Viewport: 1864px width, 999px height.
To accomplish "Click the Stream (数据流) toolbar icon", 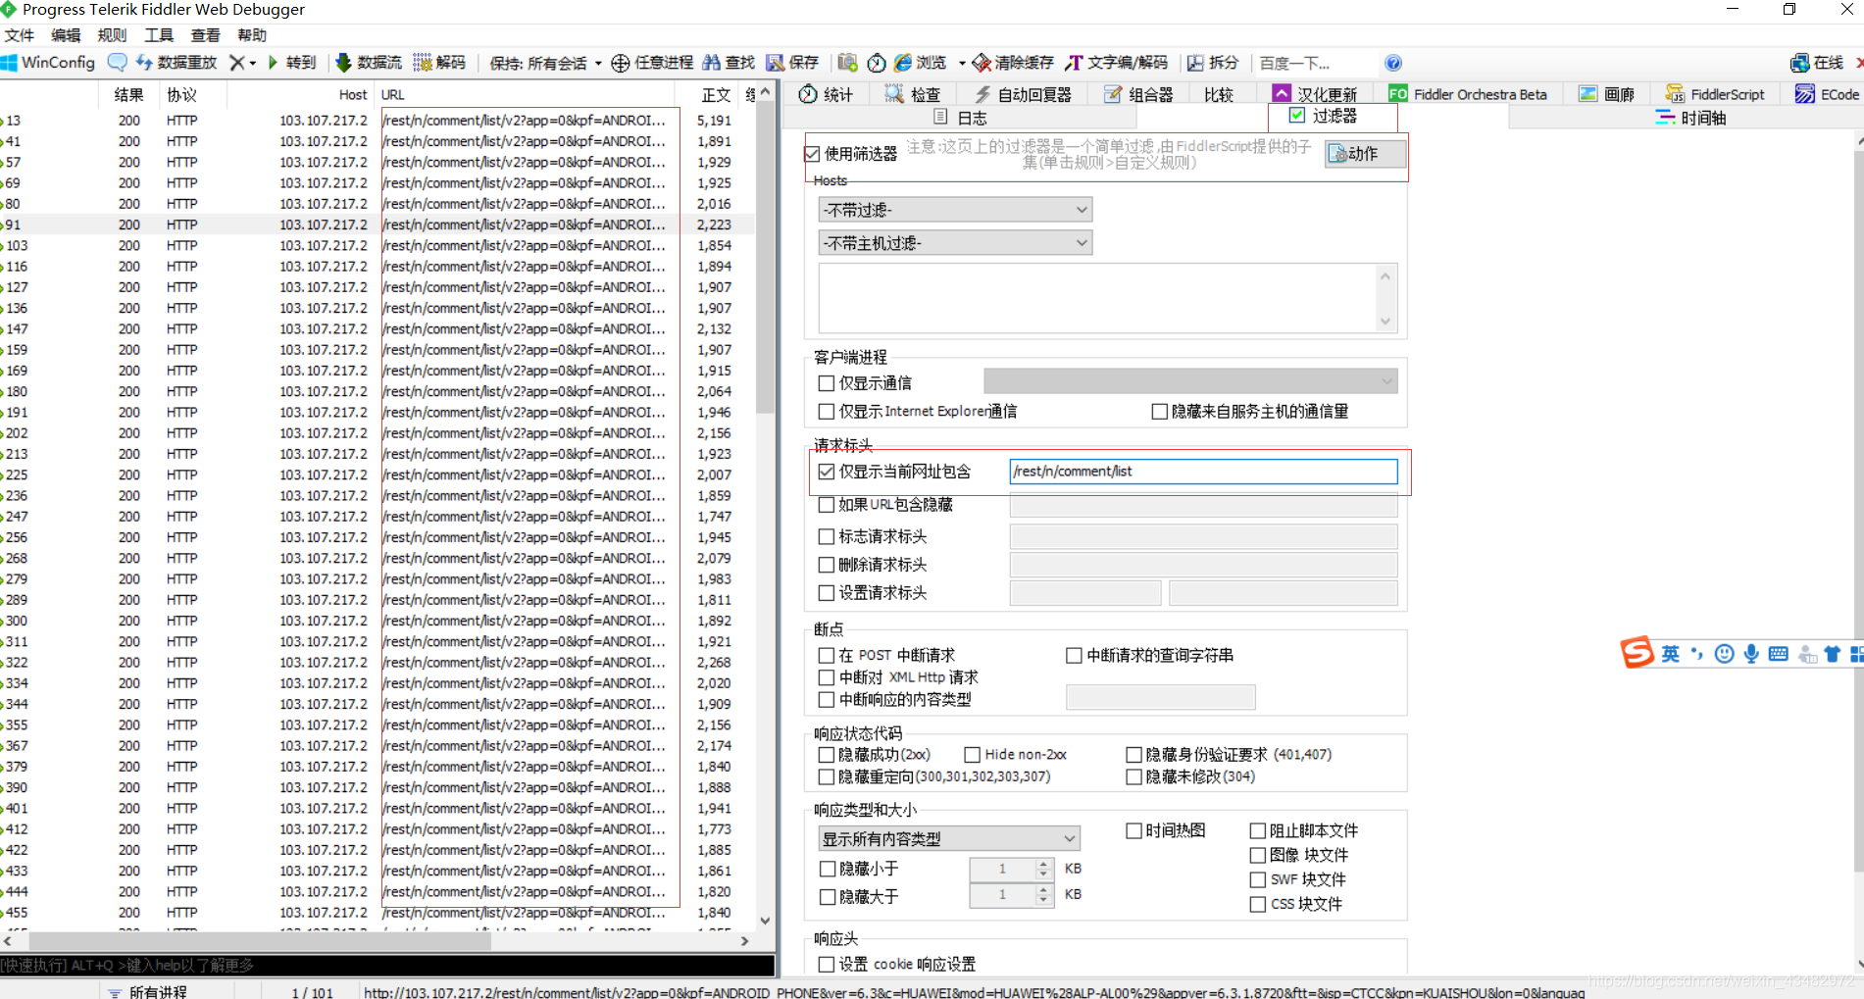I will (343, 63).
